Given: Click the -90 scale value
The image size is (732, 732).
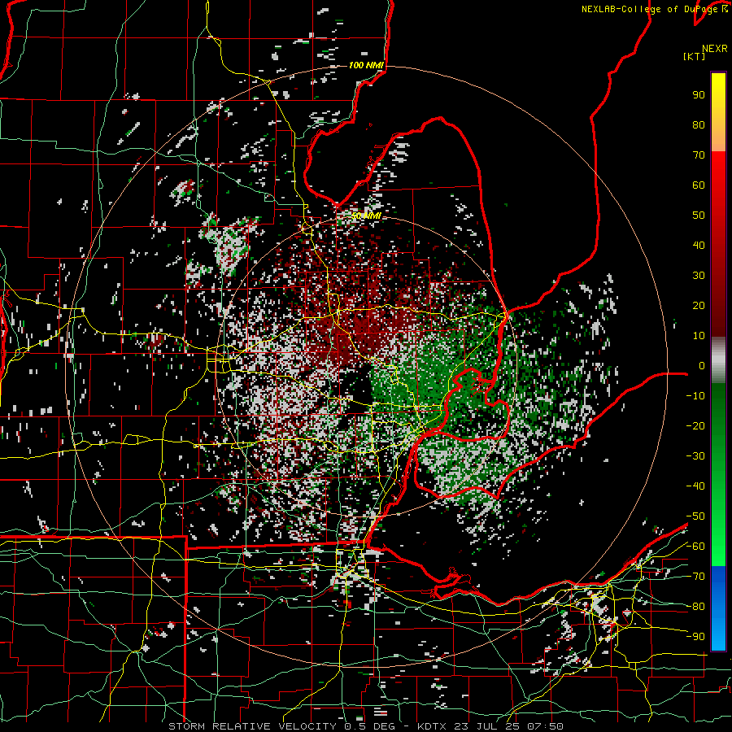Looking at the screenshot, I should click(695, 637).
